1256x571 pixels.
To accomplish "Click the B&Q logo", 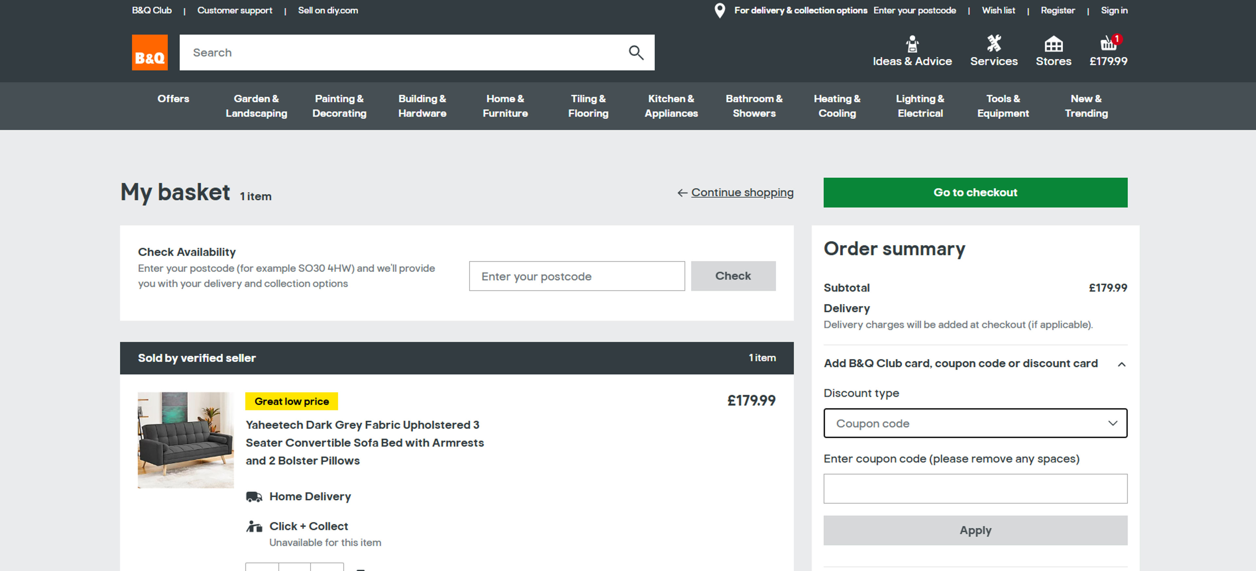I will click(x=150, y=52).
